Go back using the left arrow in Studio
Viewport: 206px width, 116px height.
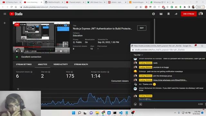coord(5,23)
